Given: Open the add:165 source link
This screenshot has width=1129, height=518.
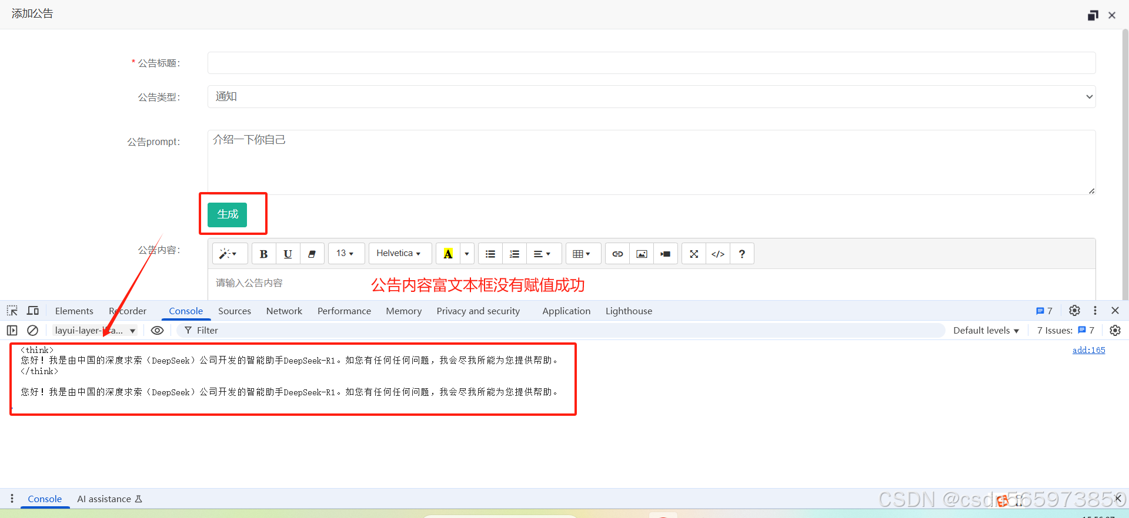Looking at the screenshot, I should (1088, 350).
